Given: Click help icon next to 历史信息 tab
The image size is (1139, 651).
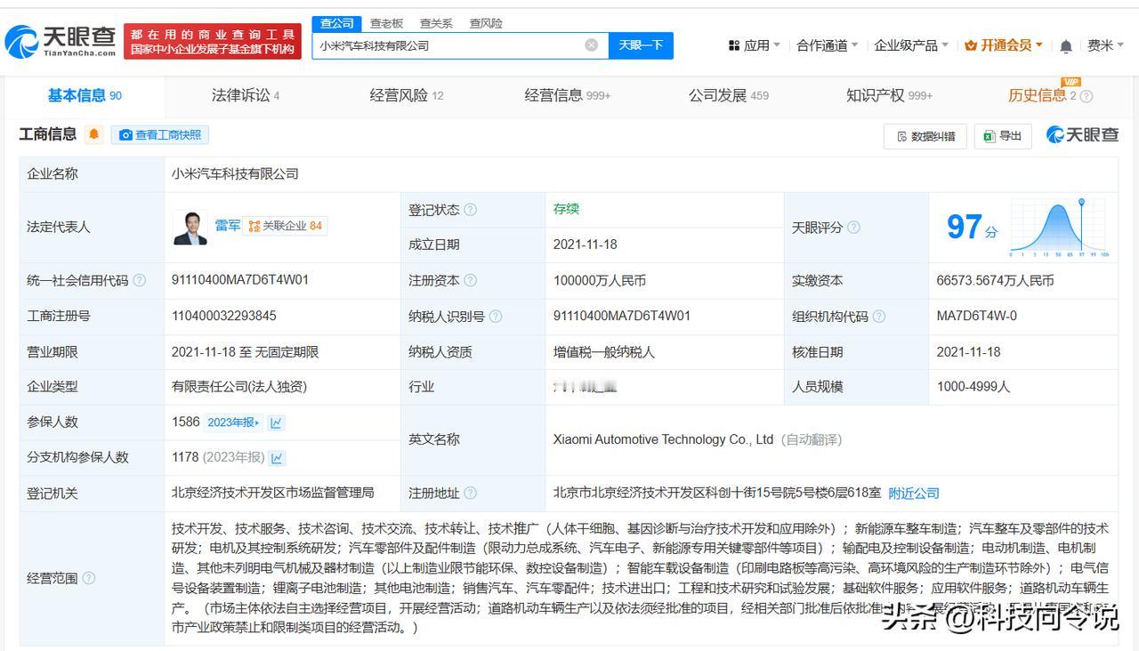Looking at the screenshot, I should click(1086, 96).
